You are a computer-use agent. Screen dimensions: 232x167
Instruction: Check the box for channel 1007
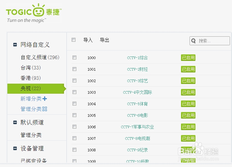click(74, 138)
